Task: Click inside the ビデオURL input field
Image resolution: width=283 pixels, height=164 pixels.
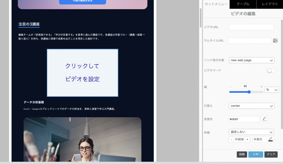Action: click(251, 27)
